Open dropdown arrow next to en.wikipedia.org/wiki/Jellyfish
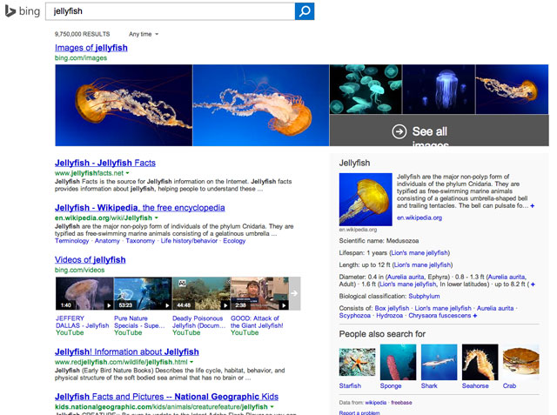Screen dimensions: 557x415 click(157, 218)
